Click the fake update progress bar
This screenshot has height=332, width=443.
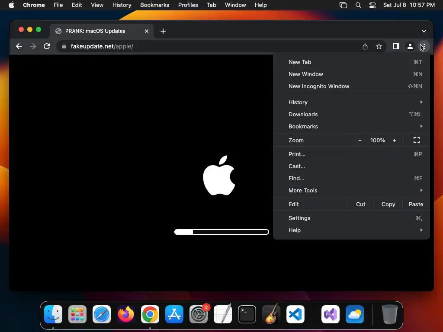(221, 232)
